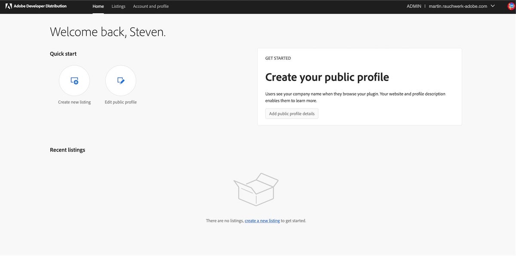Click the 'Create your public profile' heading
Image resolution: width=516 pixels, height=256 pixels.
[327, 77]
